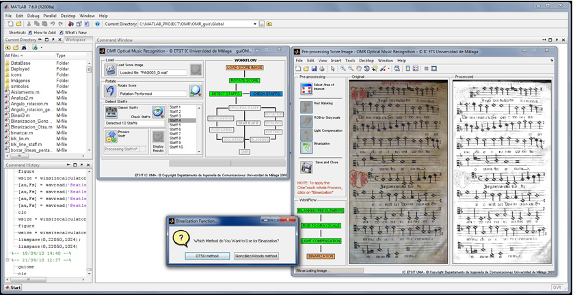Click Insert Colorbar icon in figure toolbar

408,68
